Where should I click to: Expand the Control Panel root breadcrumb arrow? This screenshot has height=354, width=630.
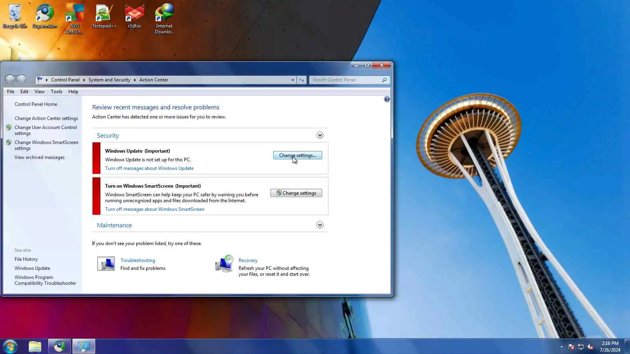[x=47, y=80]
